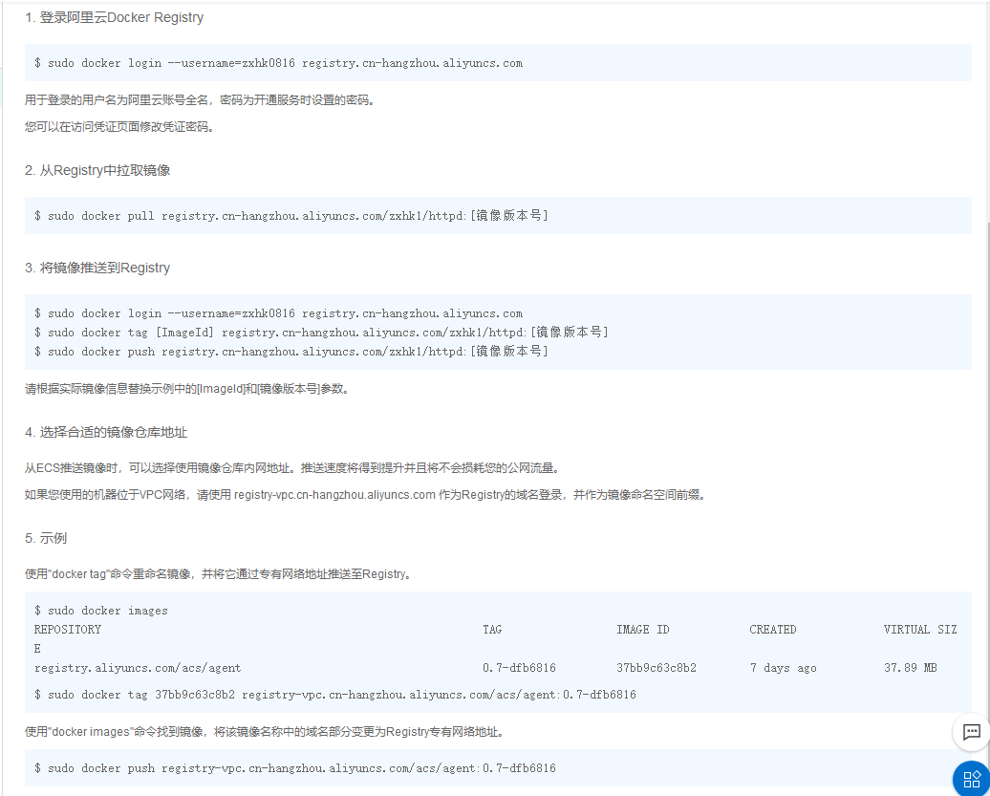Click the docker login command under step 3
This screenshot has width=990, height=796.
[x=278, y=313]
